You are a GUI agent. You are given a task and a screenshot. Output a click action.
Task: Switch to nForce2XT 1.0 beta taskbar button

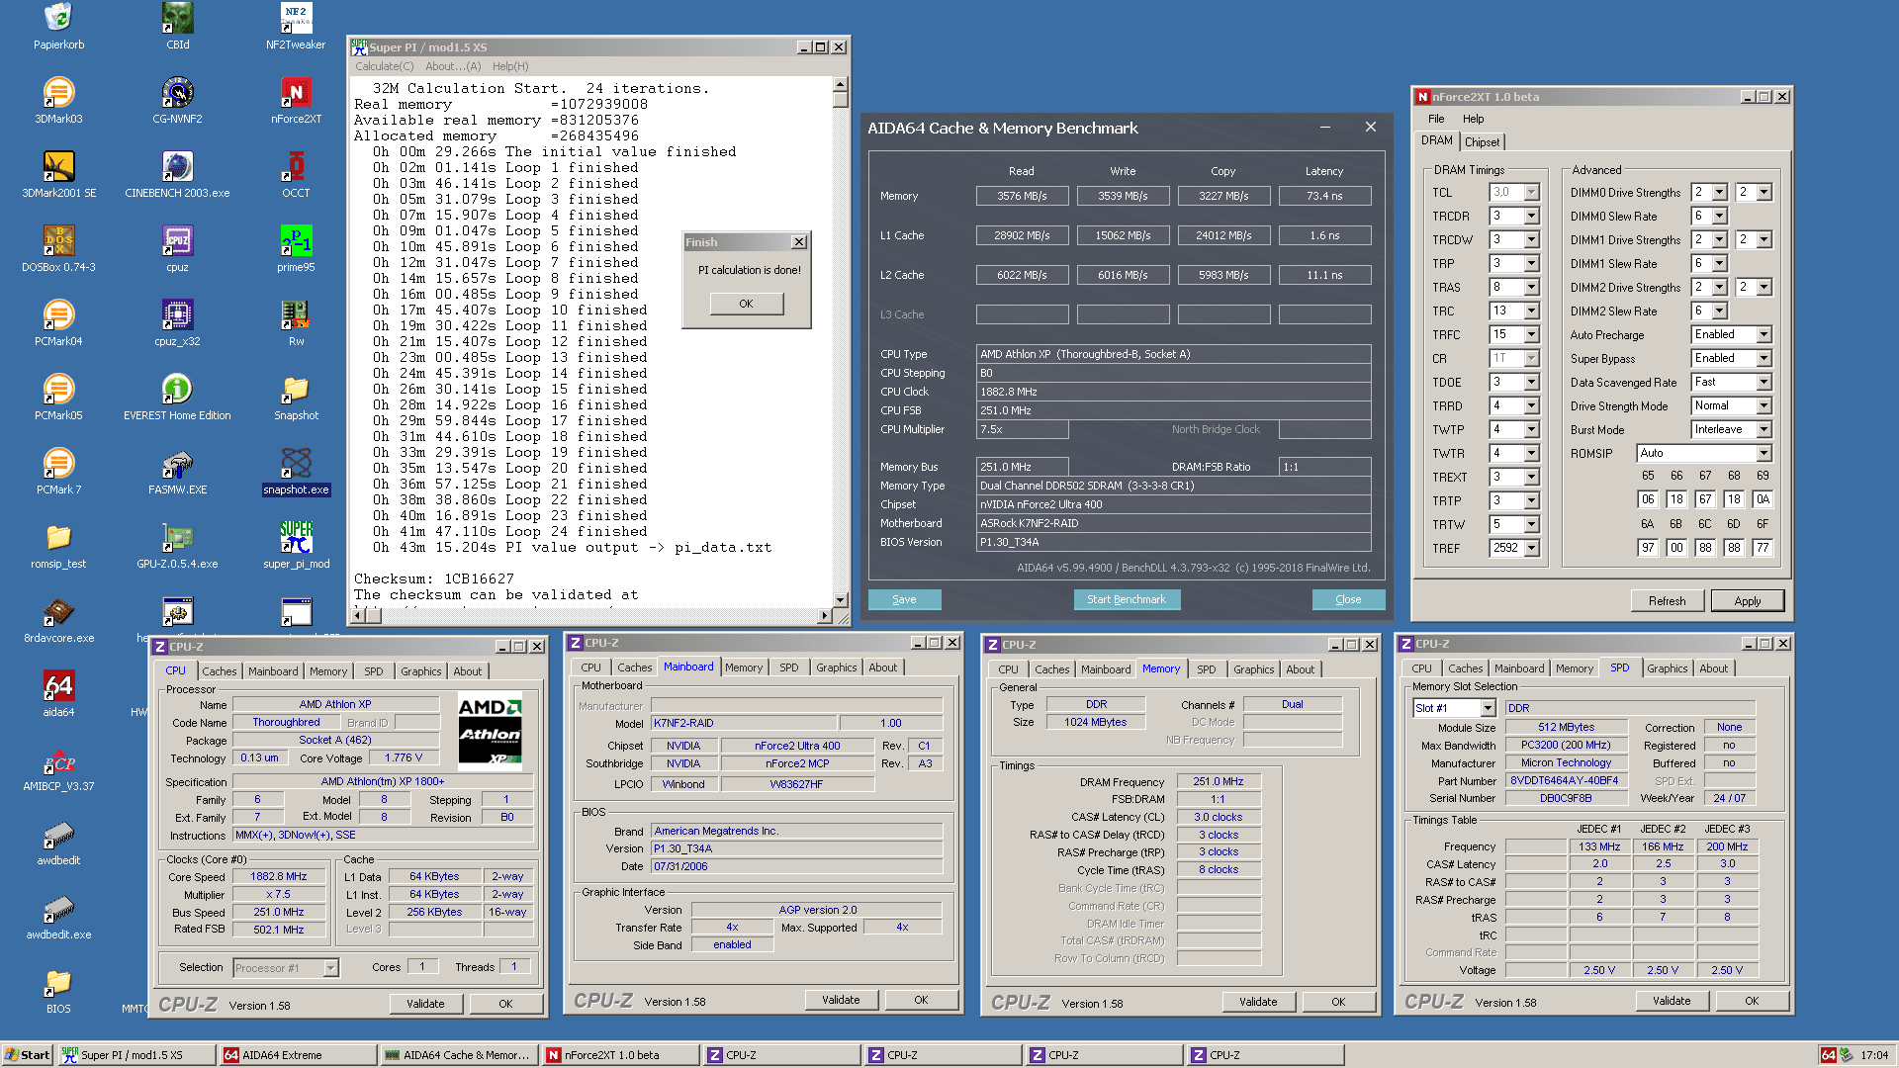pyautogui.click(x=621, y=1055)
